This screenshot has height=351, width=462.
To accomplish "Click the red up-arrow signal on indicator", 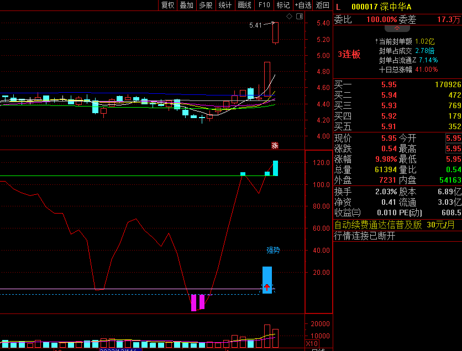I will [x=267, y=287].
